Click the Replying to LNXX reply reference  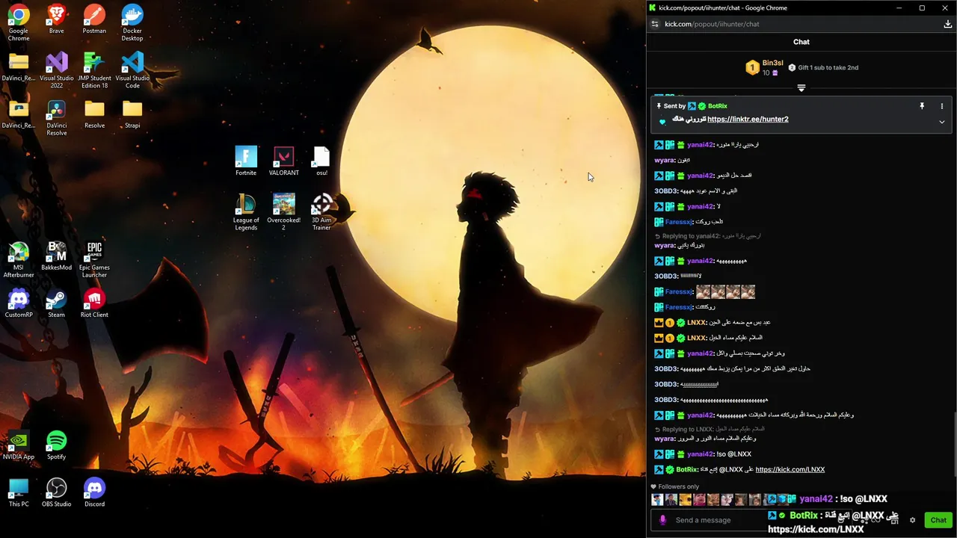pos(710,429)
